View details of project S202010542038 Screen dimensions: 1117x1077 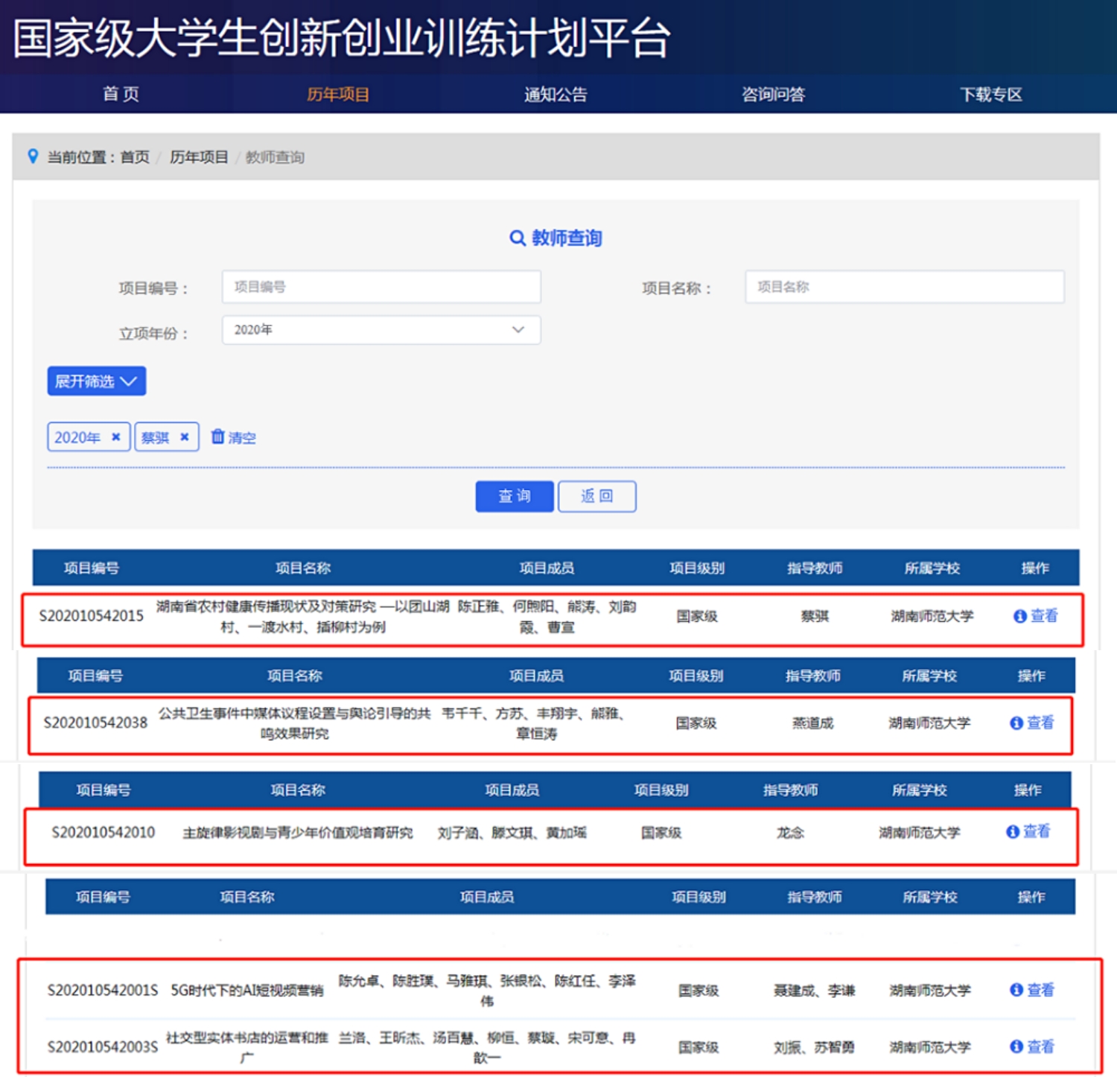1032,722
